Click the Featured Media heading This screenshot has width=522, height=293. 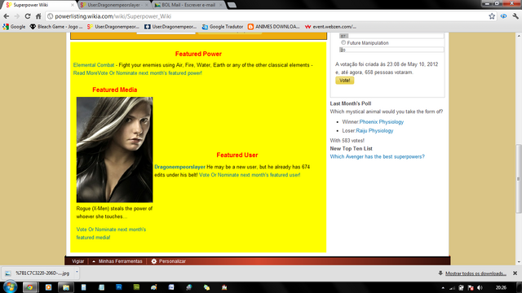pyautogui.click(x=114, y=90)
